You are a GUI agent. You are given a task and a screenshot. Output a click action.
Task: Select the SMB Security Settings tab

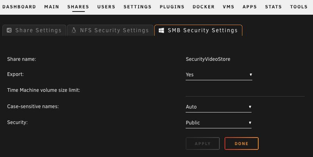[198, 30]
